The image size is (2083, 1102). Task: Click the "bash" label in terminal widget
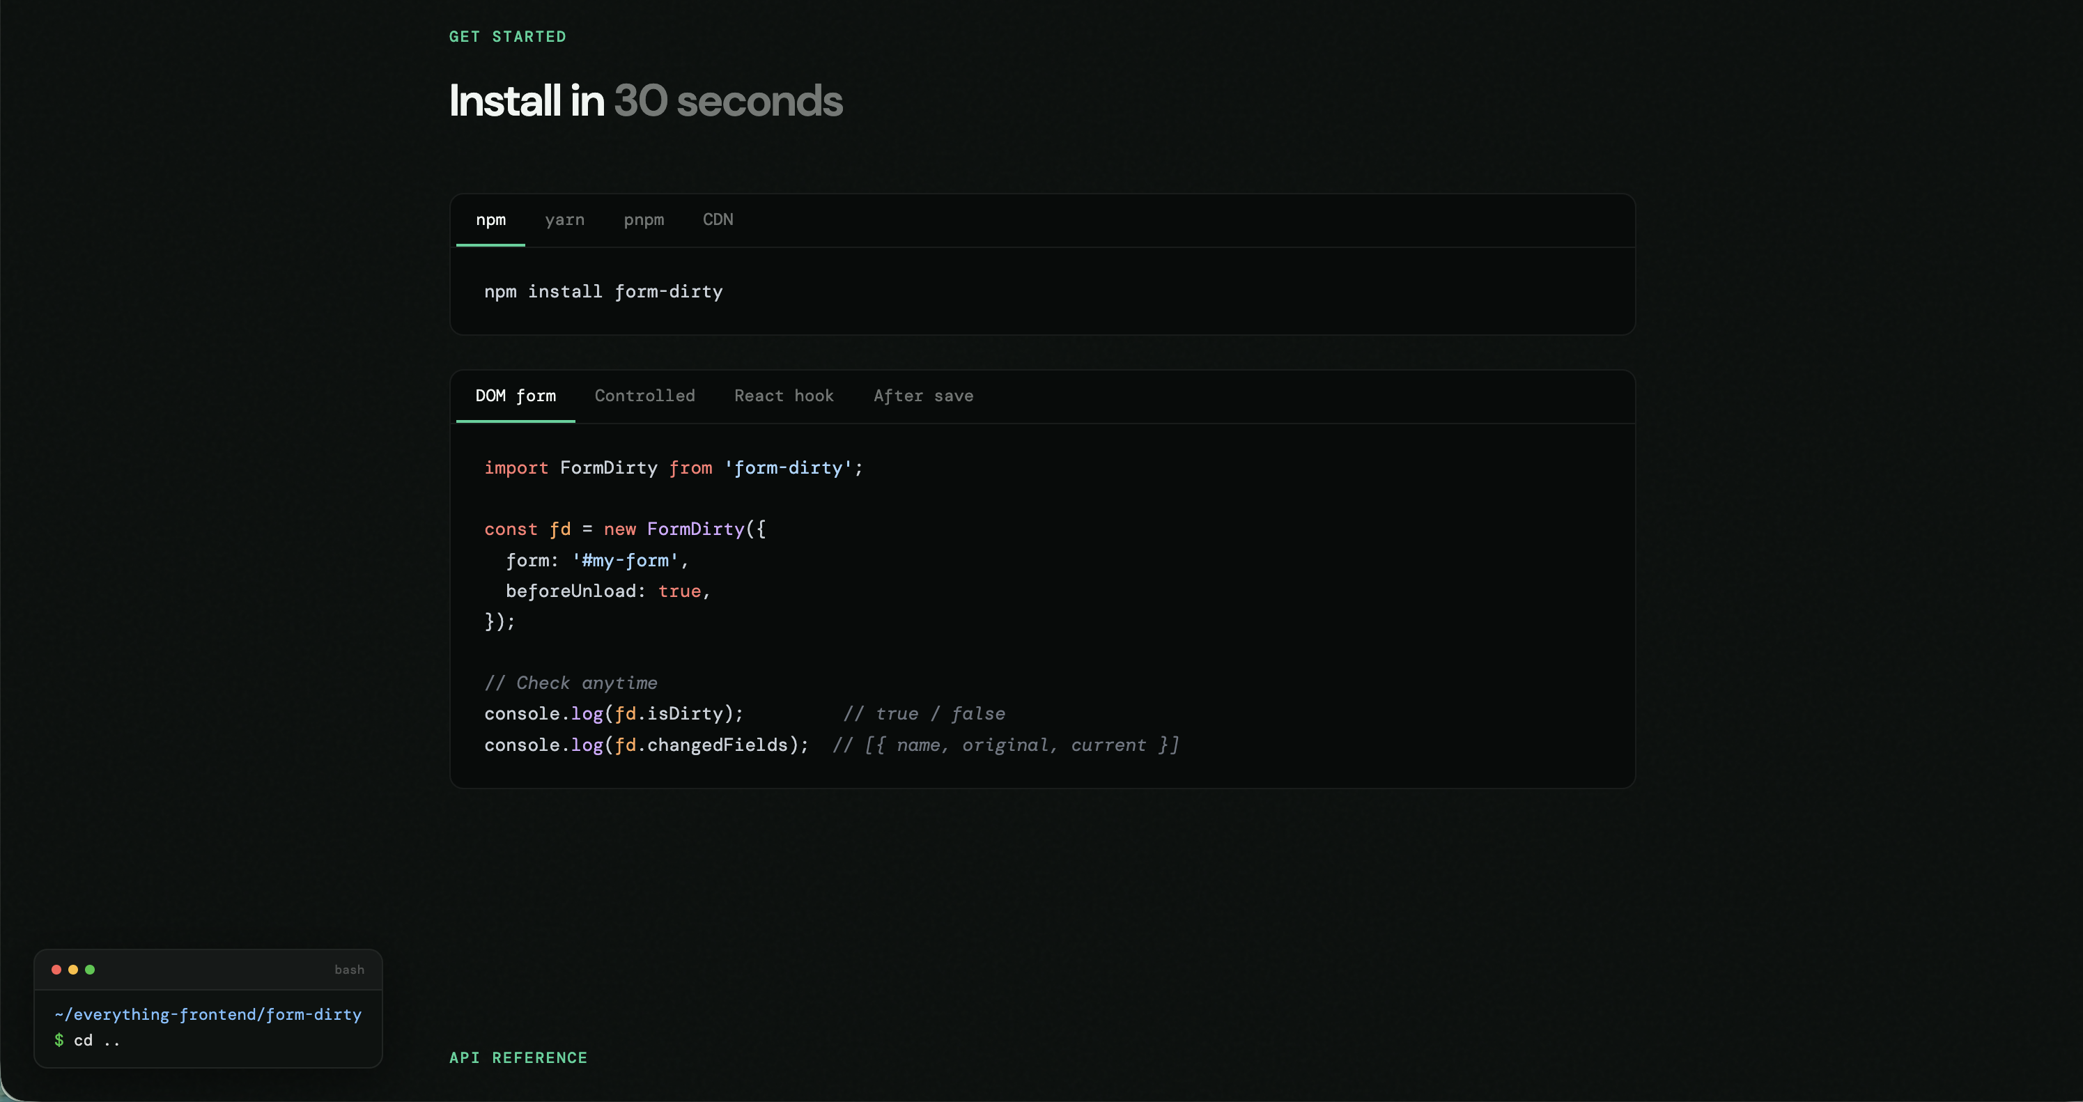click(349, 970)
